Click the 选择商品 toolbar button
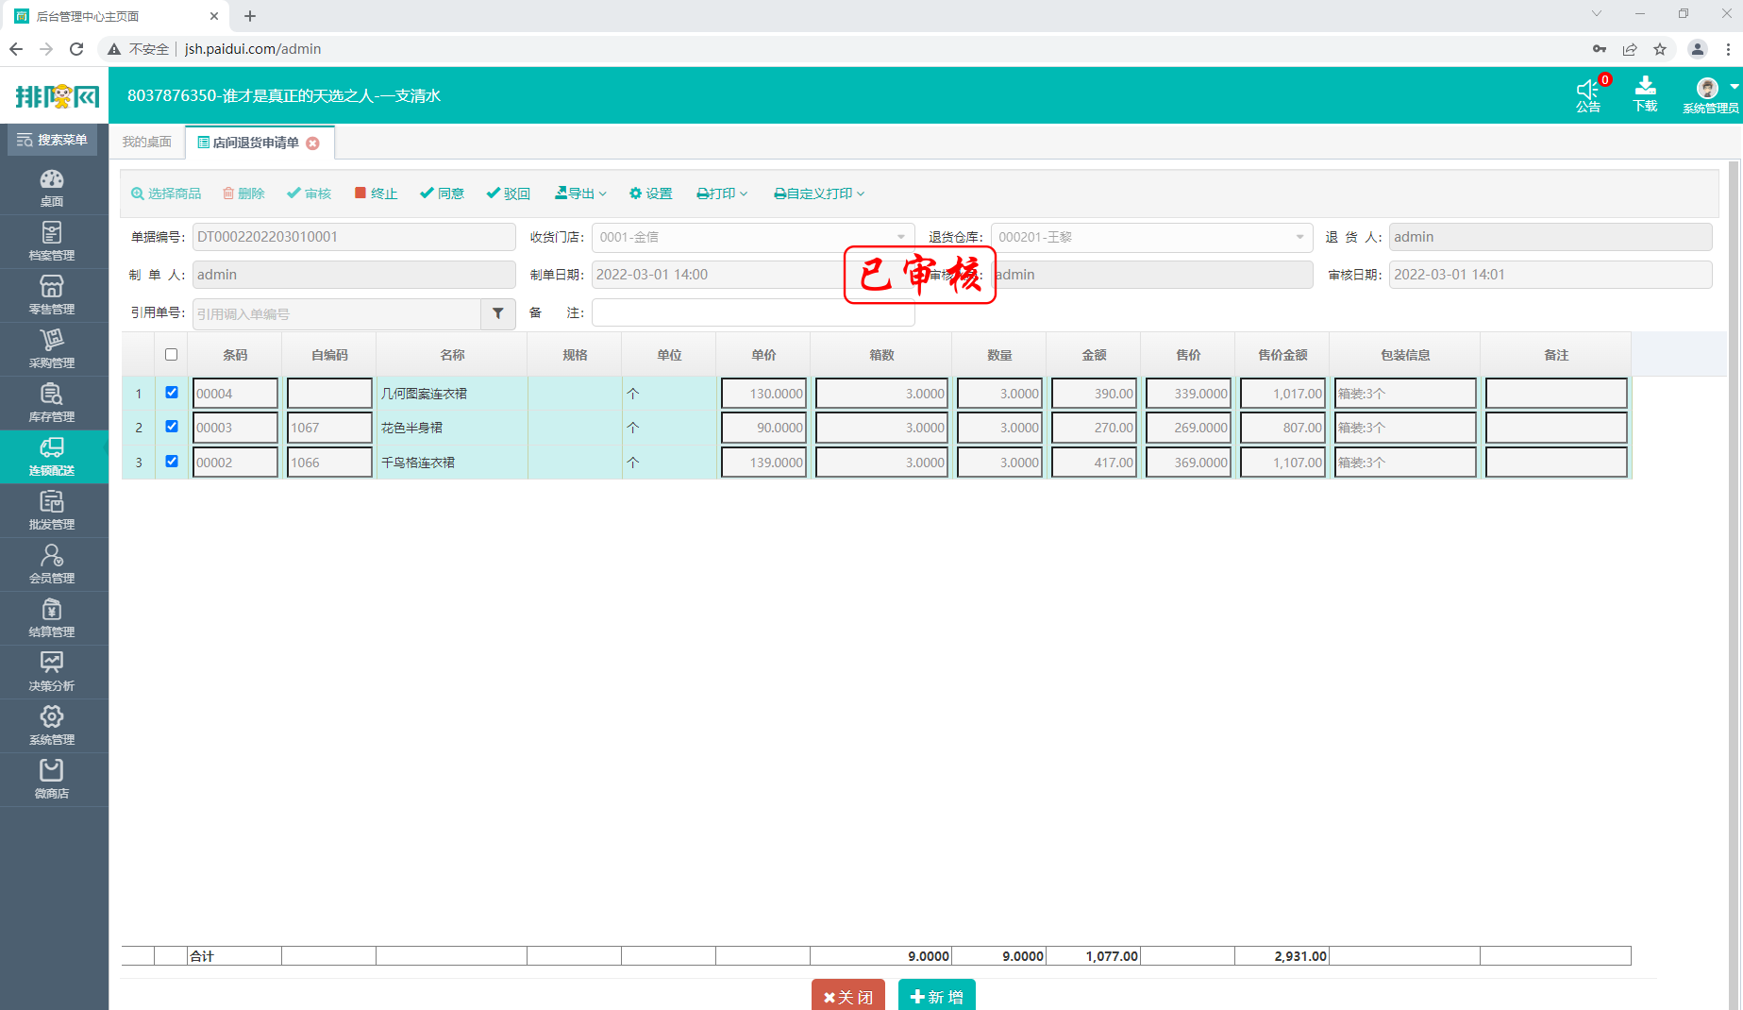This screenshot has width=1743, height=1010. 166,194
